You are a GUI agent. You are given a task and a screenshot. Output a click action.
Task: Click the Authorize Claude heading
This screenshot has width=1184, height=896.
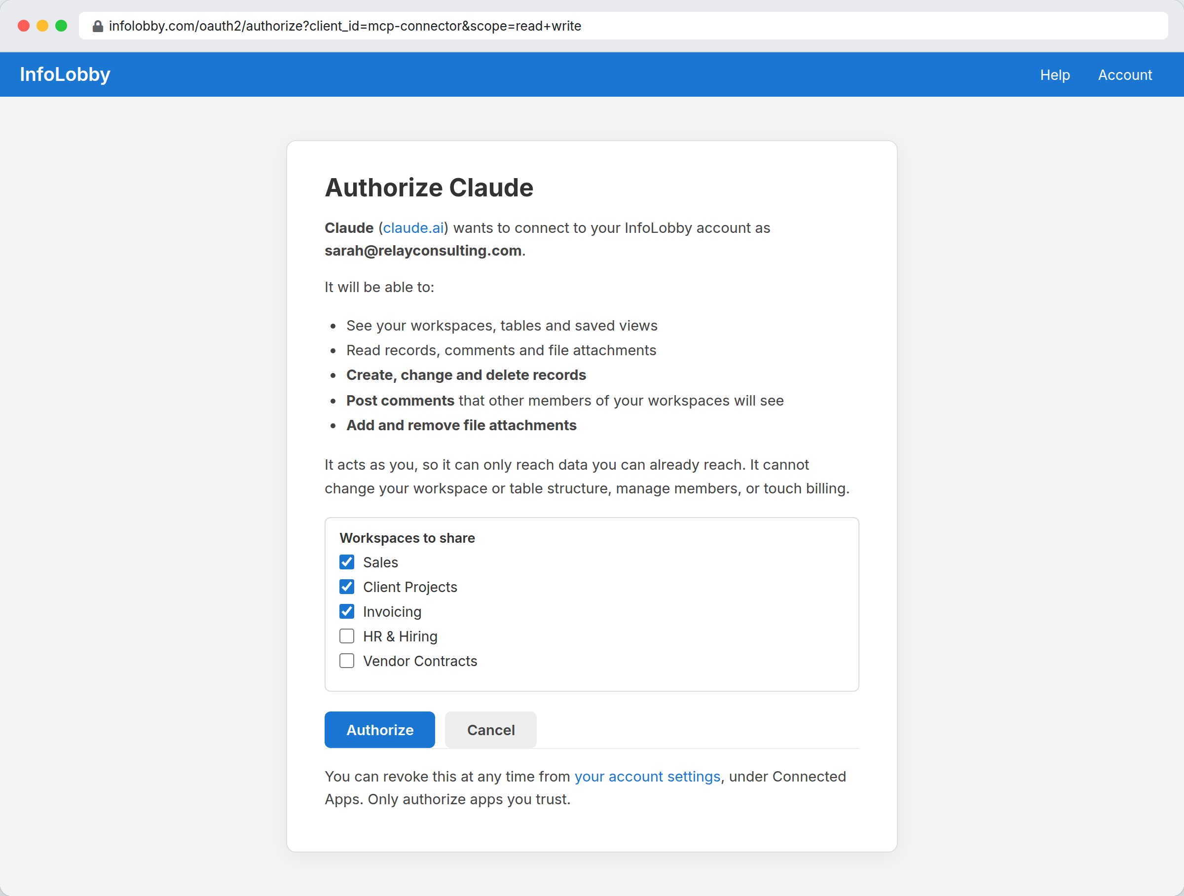(x=429, y=188)
